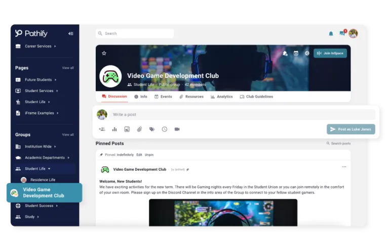Click the add people icon under post box
The width and height of the screenshot is (389, 252).
coord(102,129)
